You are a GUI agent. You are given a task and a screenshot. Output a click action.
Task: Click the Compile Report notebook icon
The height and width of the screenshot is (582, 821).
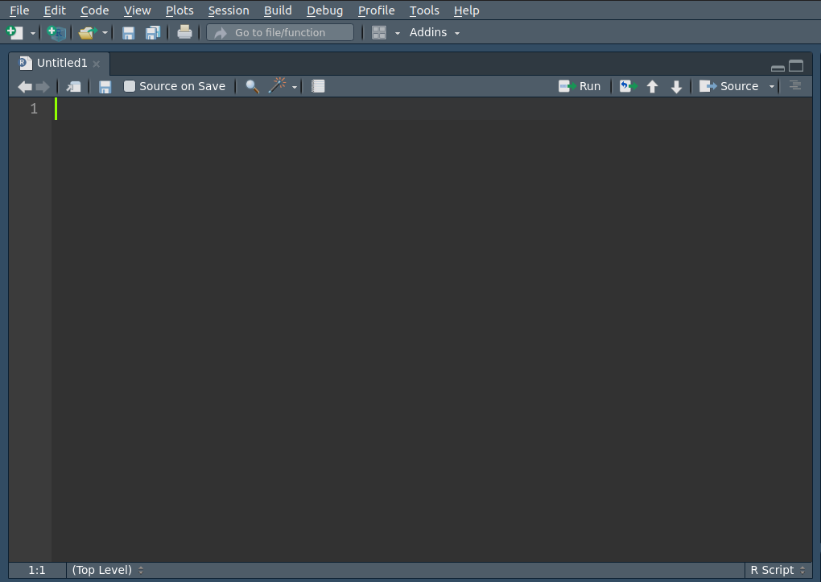click(x=318, y=86)
